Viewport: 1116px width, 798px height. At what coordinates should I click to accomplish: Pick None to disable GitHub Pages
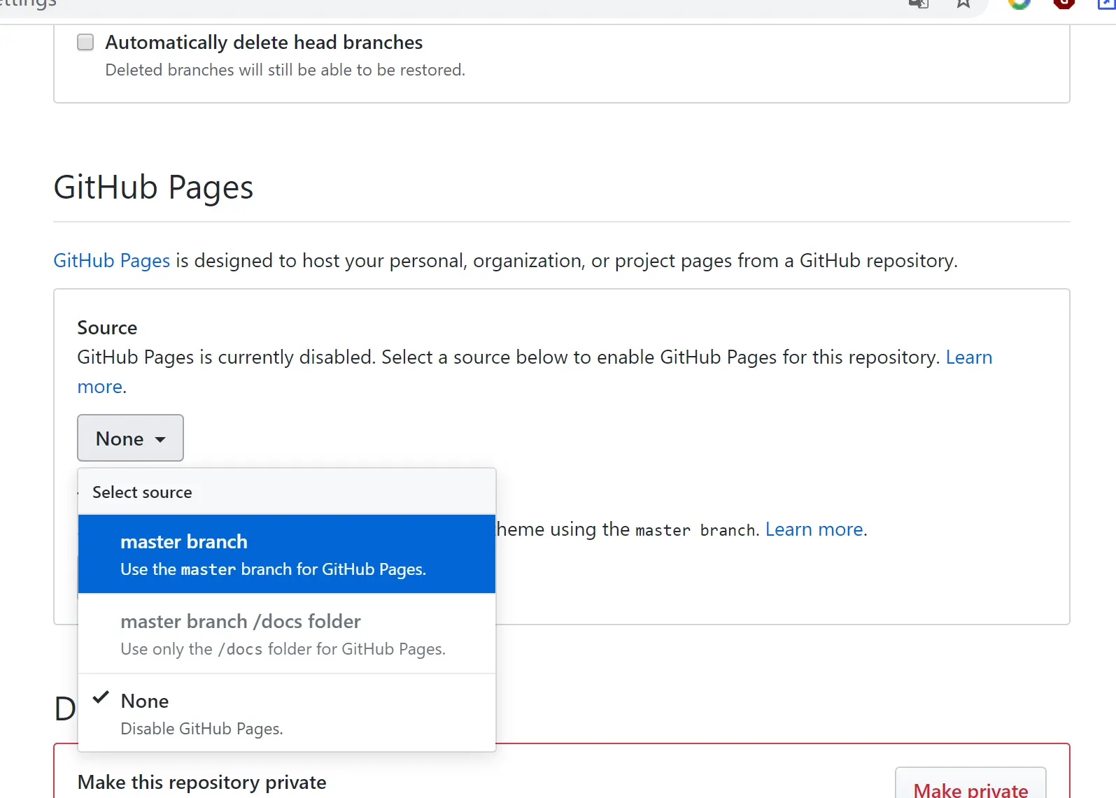point(287,713)
